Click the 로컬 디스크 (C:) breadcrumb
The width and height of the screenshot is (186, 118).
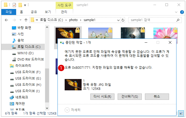click(51, 20)
